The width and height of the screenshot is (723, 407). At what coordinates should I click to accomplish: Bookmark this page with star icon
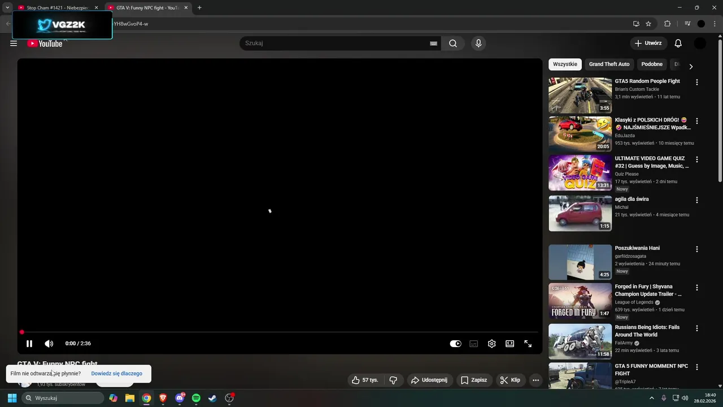click(648, 24)
